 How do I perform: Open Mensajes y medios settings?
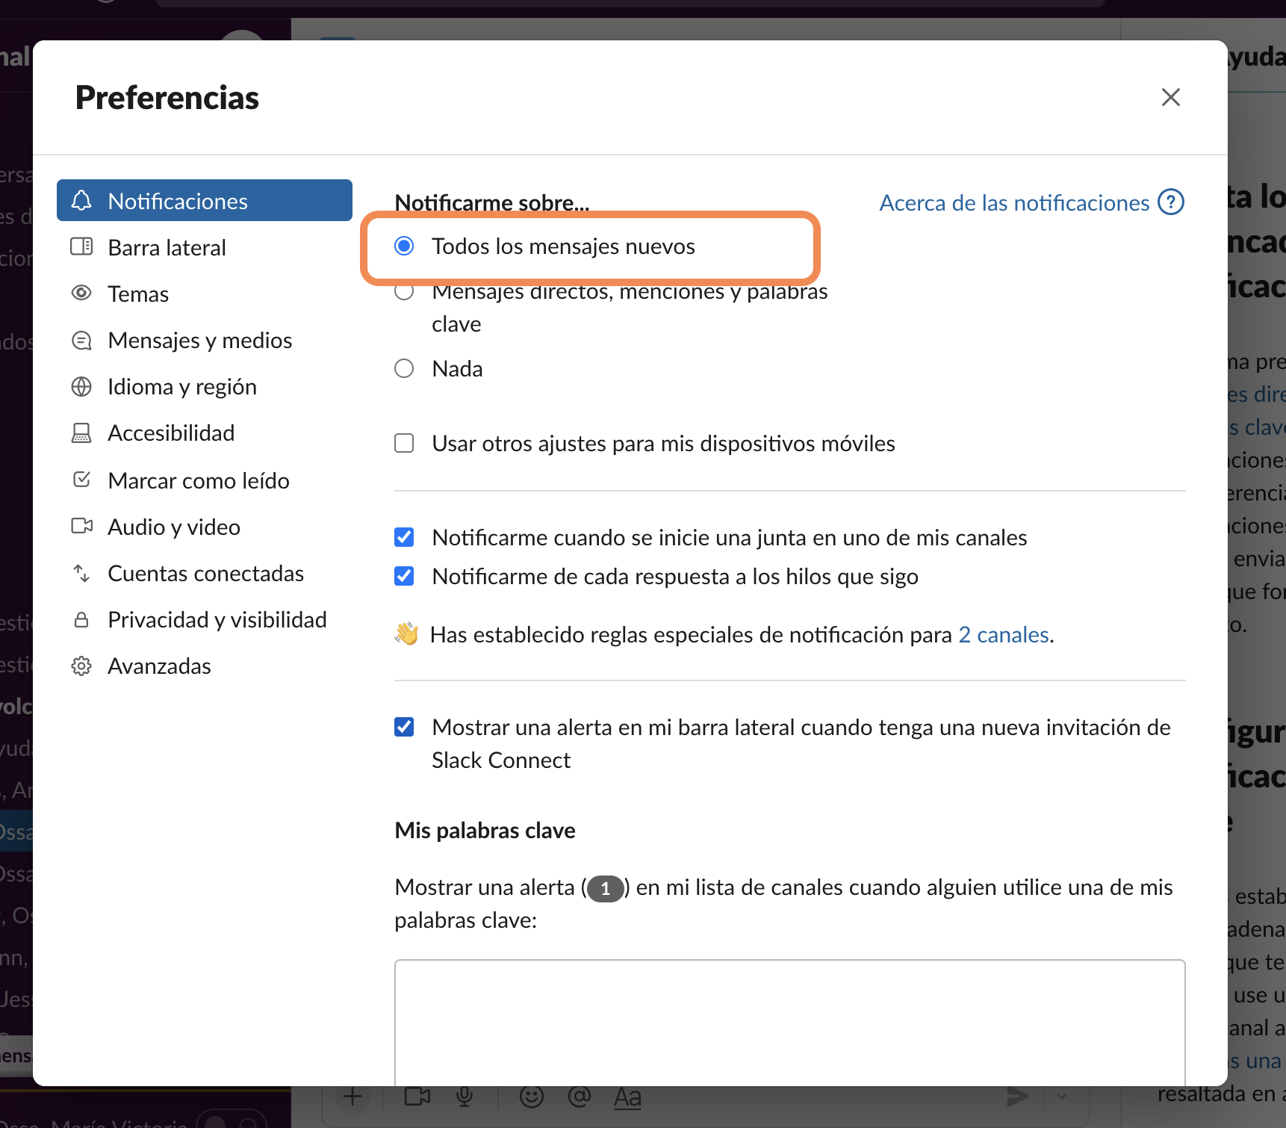click(x=204, y=340)
